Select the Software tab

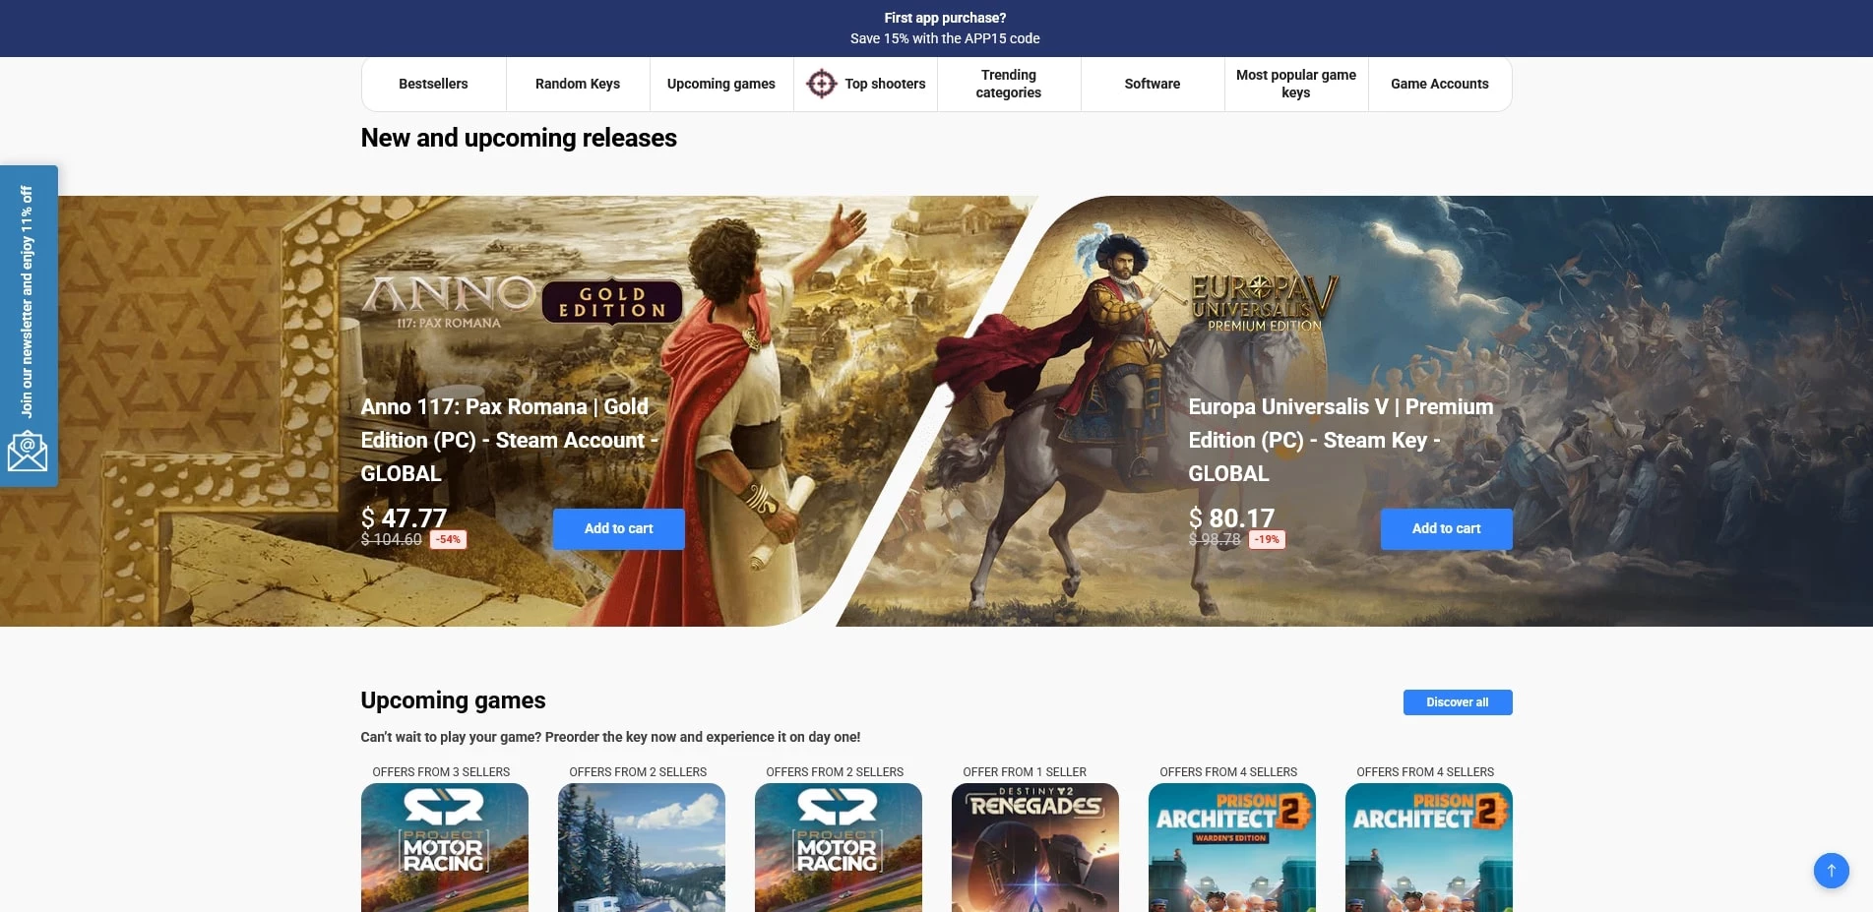(x=1152, y=84)
